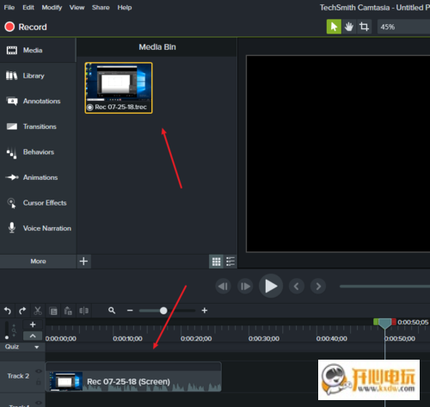The image size is (430, 407).
Task: Jump to next clip with right chevron
Action: [x=318, y=287]
